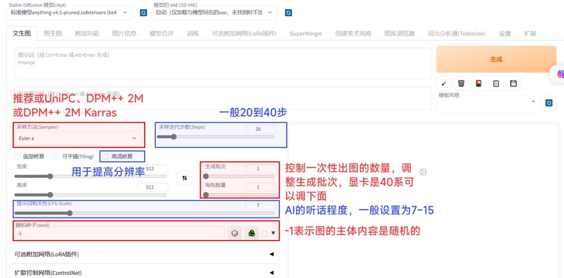Viewport: 564px width, 278px height.
Task: Click the orange 生成 generate button
Action: (x=496, y=59)
